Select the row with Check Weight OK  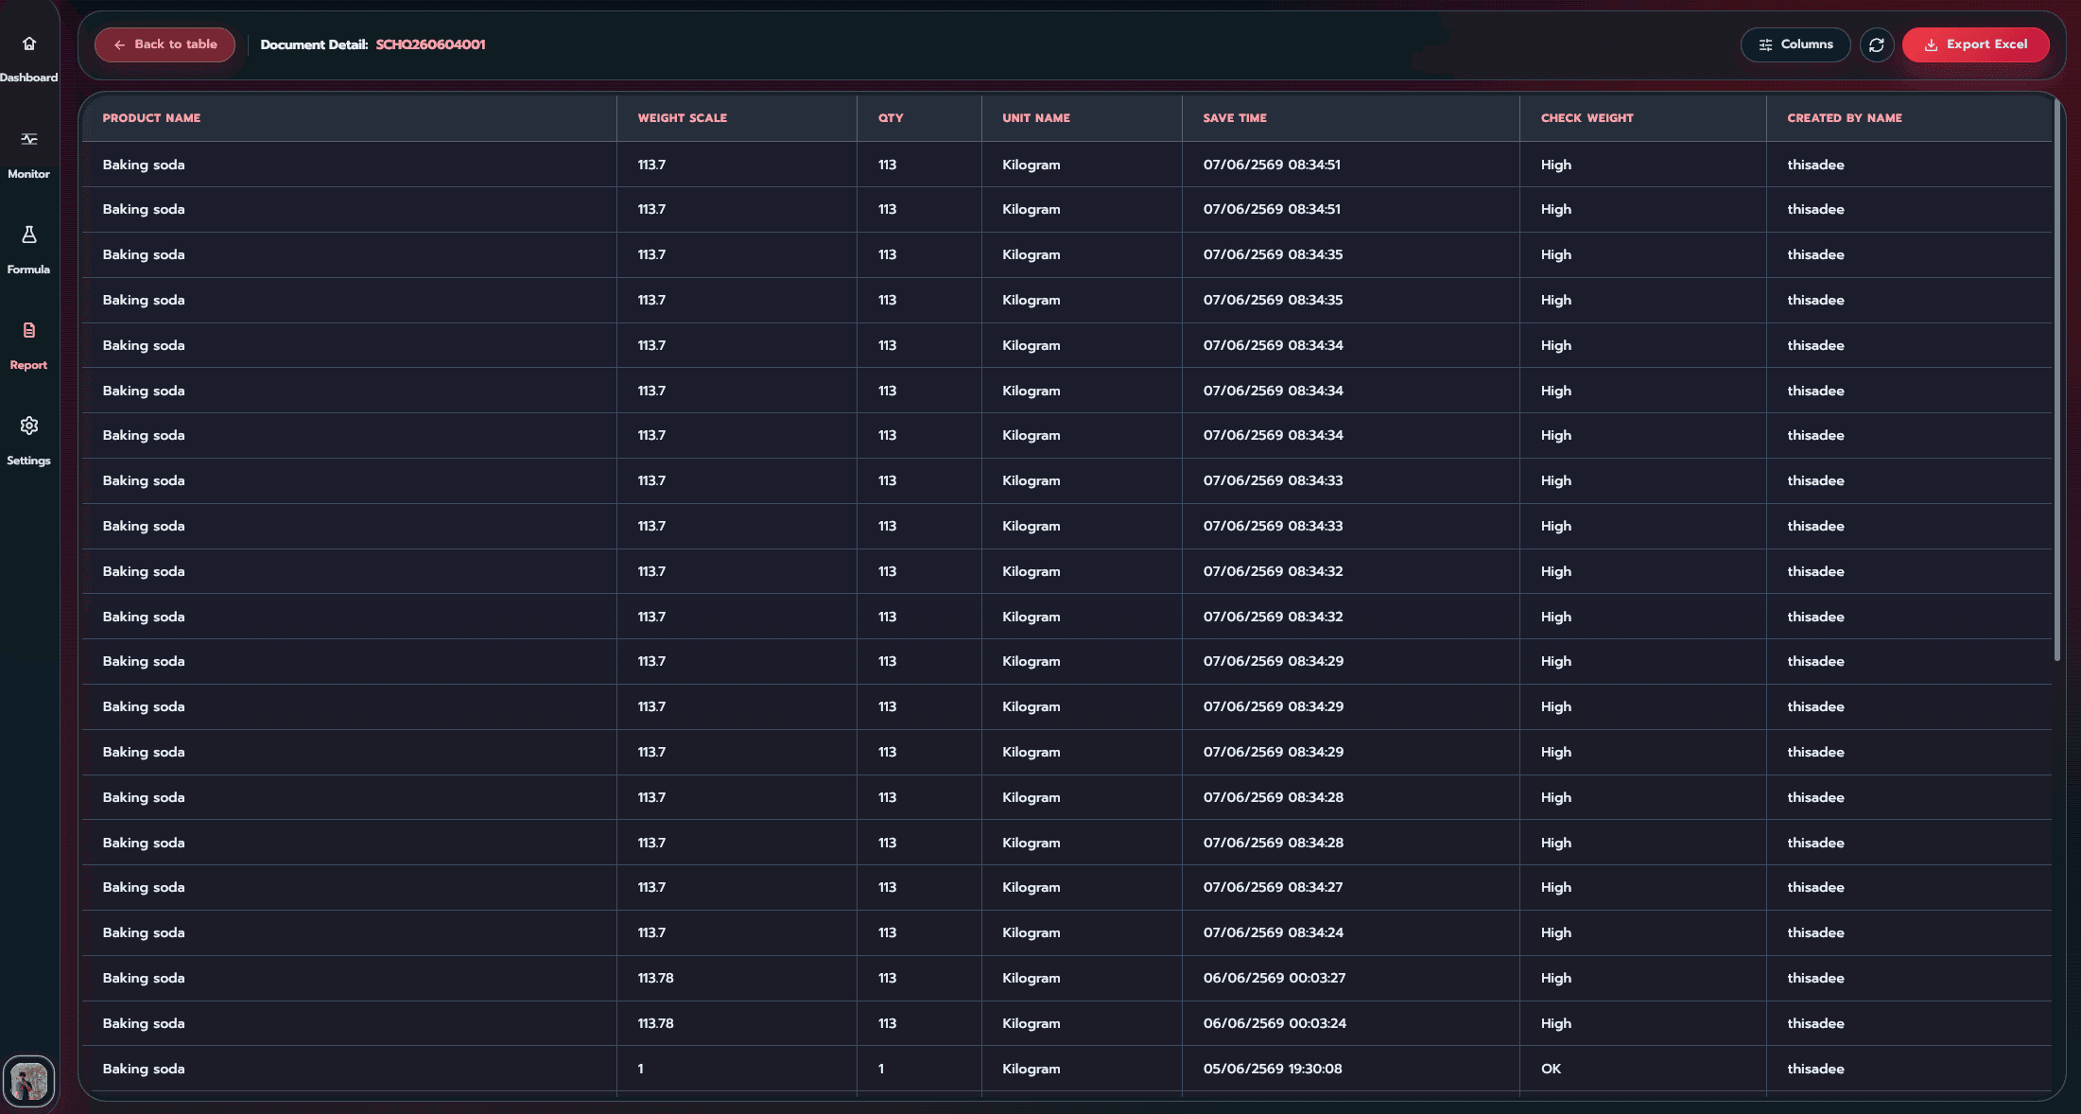tap(1067, 1069)
